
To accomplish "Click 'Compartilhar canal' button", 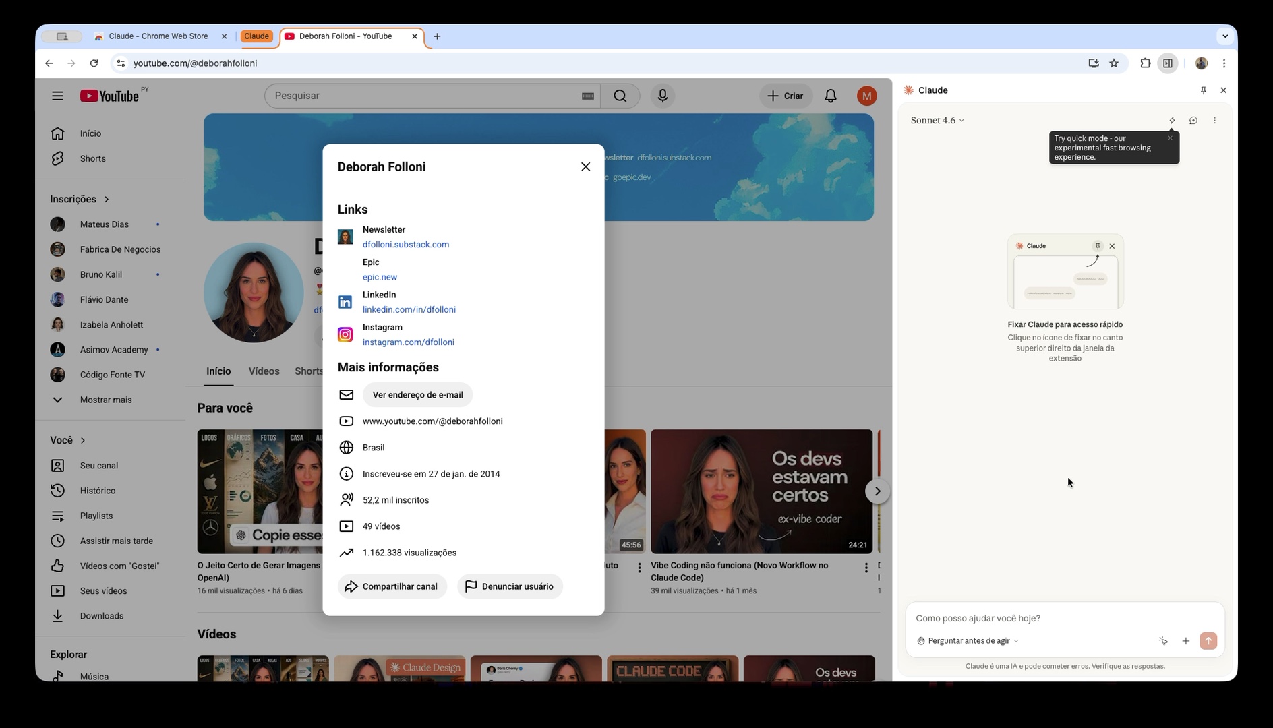I will click(x=392, y=586).
